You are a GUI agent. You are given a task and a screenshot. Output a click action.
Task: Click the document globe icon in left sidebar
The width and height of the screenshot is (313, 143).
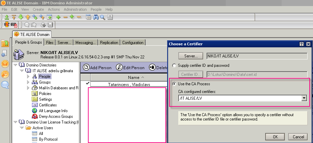click(4, 53)
